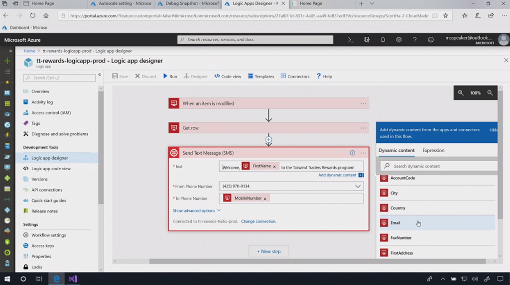Open ellipsis menu on Get row step
The width and height of the screenshot is (510, 285).
[x=363, y=128]
